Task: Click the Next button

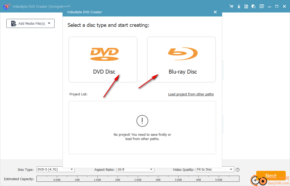Action: [x=271, y=176]
